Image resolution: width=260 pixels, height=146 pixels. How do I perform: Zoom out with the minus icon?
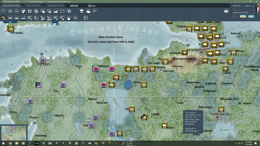pos(17,11)
